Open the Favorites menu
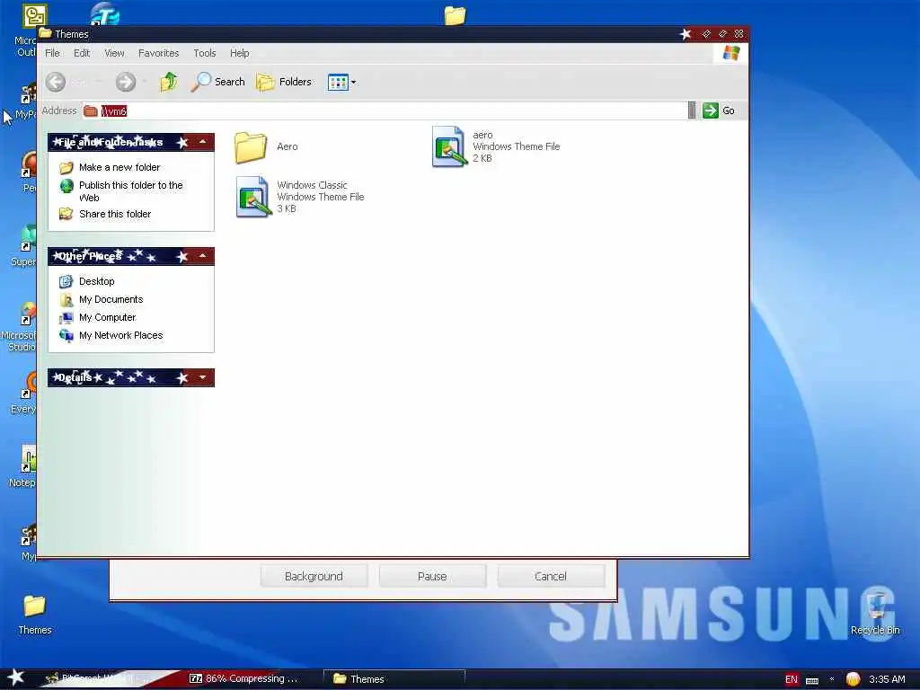 158,53
